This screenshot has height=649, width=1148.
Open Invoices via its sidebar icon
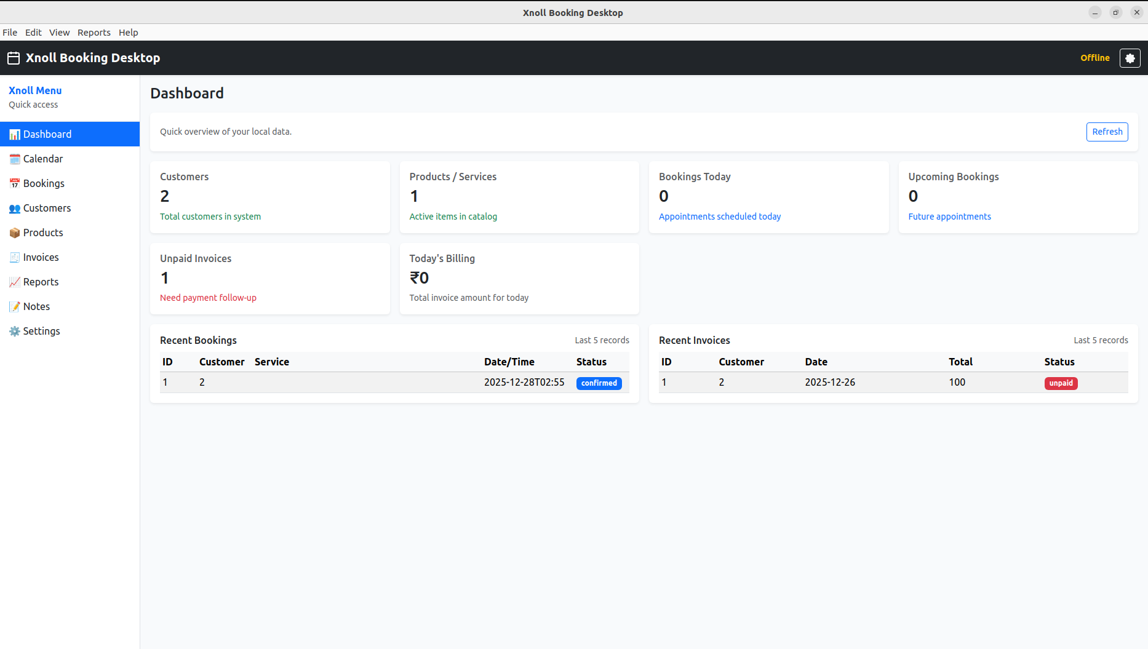point(15,257)
